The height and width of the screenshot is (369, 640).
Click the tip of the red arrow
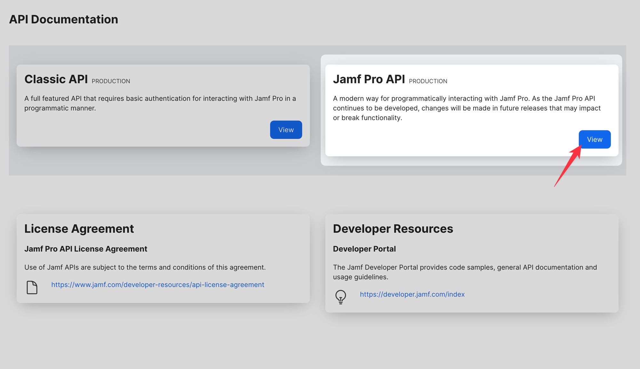581,146
